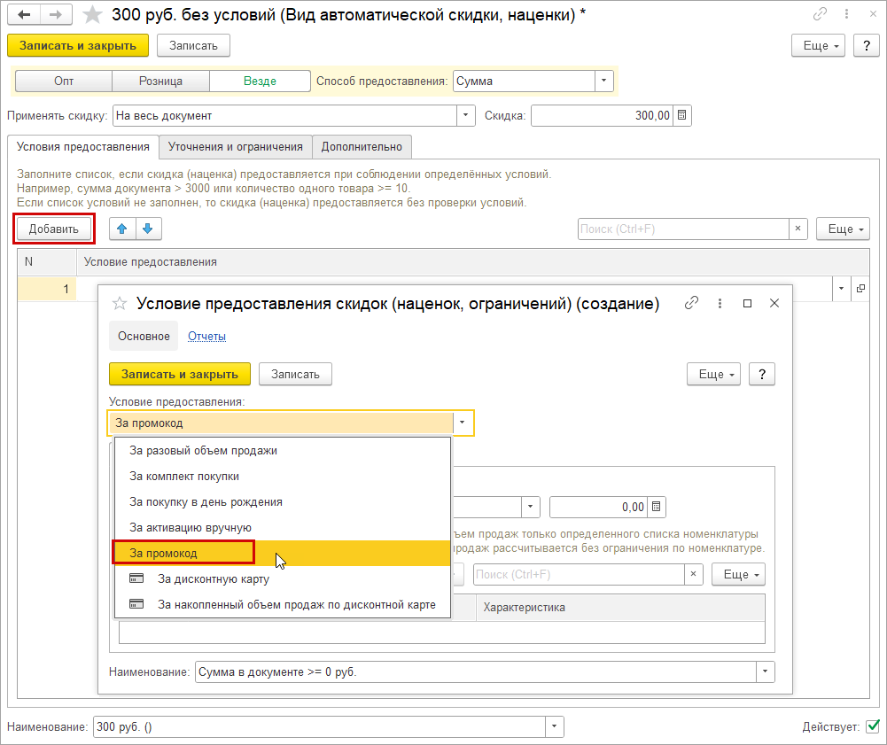Expand Применять скидку dropdown arrow
887x745 pixels.
pos(466,115)
